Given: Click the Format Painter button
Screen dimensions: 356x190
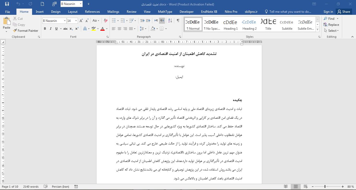Looking at the screenshot, I should tap(26, 31).
